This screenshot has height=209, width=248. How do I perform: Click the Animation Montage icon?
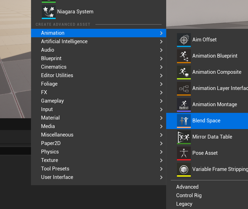184,105
